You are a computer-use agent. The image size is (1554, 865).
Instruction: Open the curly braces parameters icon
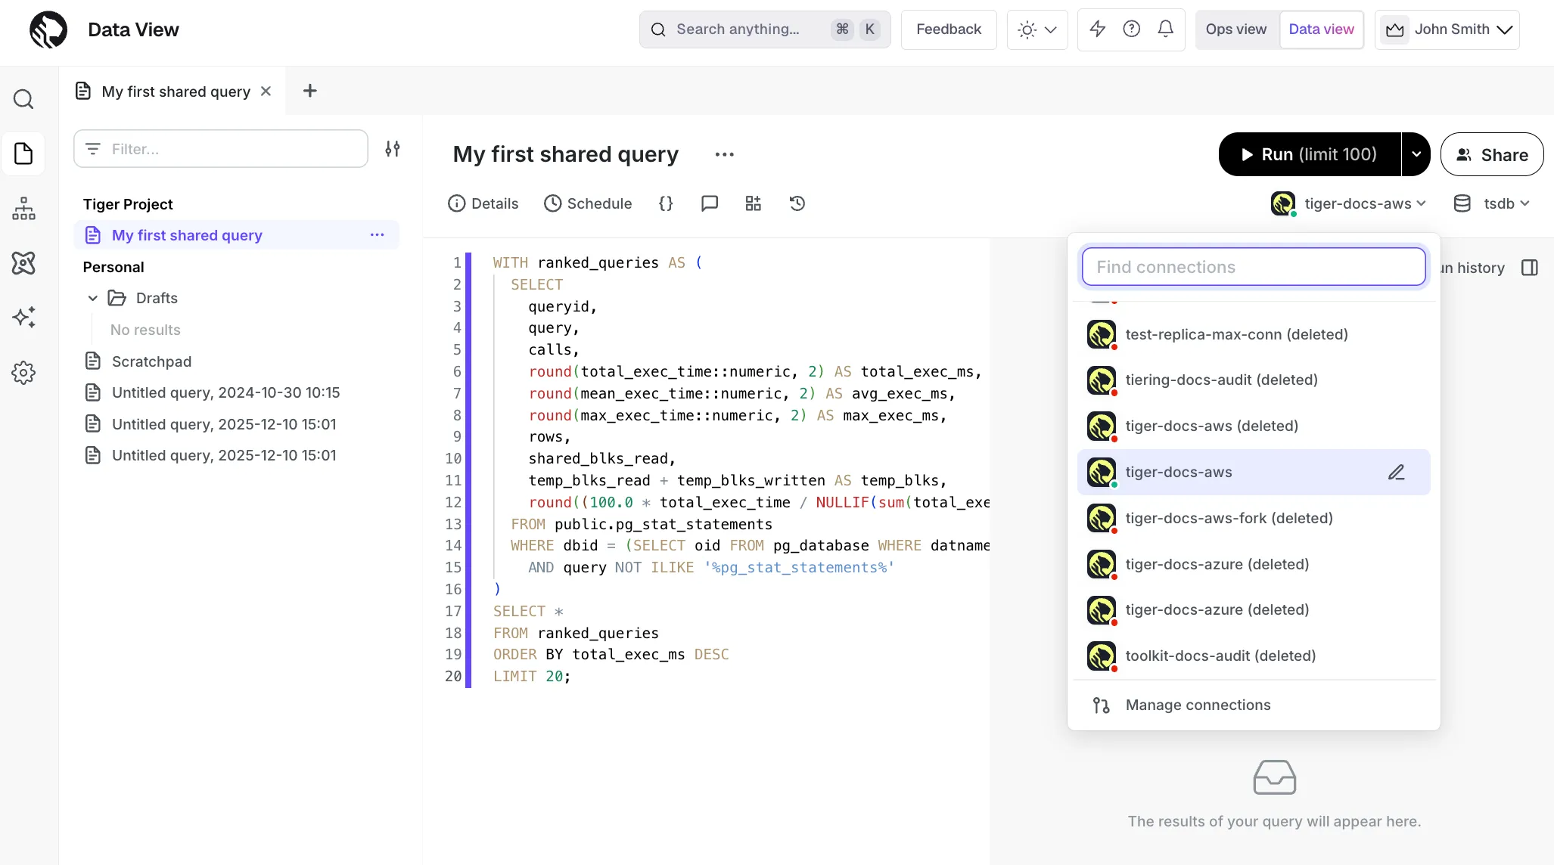click(x=666, y=203)
